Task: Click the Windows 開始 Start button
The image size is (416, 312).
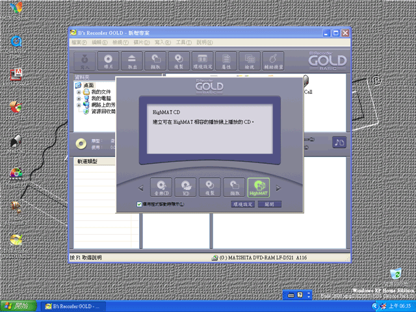Action: [18, 306]
